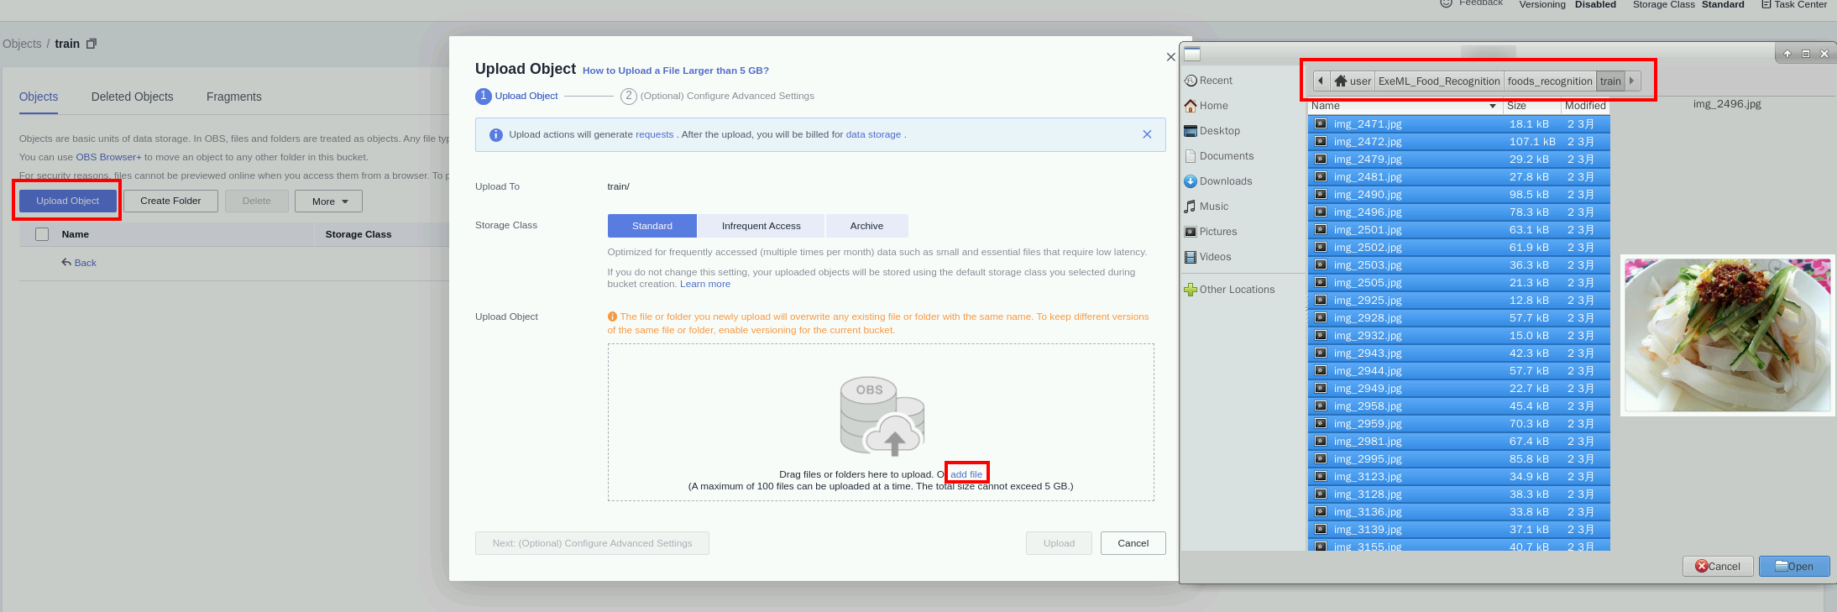Switch to the Fragments tab
The width and height of the screenshot is (1837, 612).
tap(233, 97)
